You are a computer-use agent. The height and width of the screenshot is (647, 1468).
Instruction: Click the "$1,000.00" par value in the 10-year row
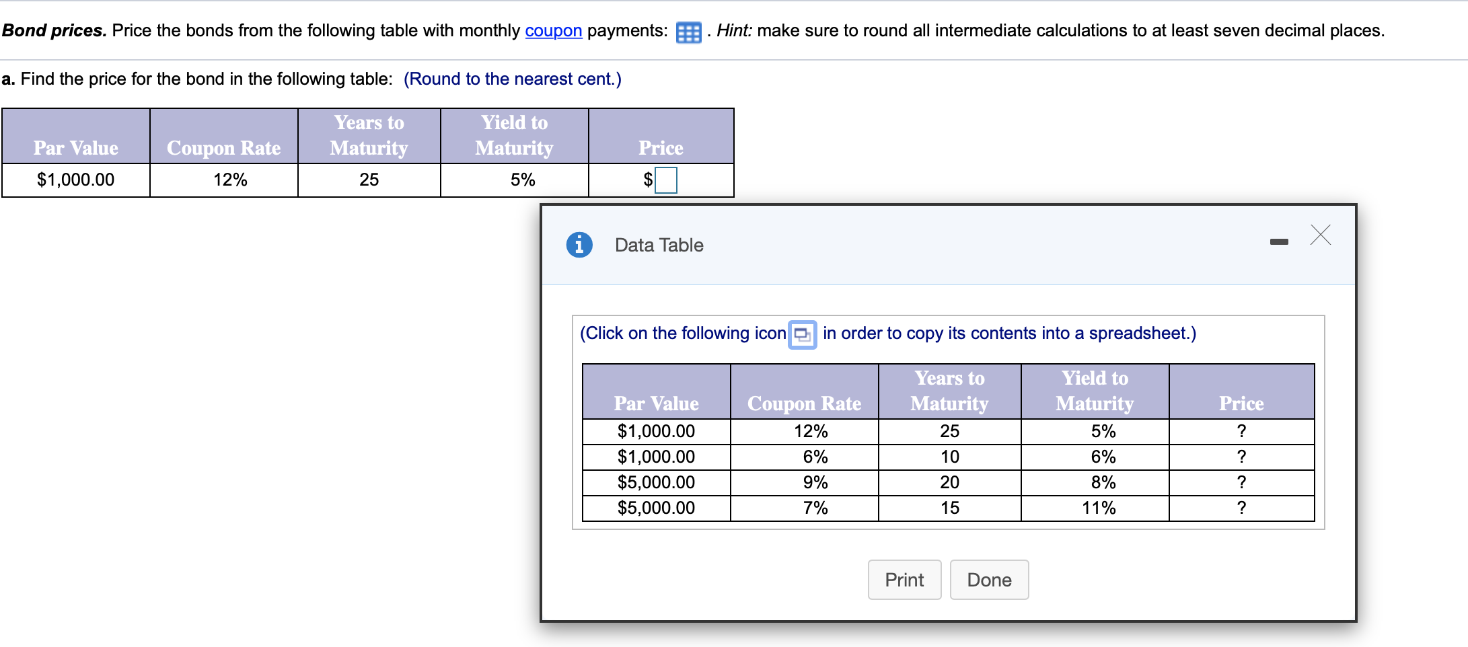(656, 457)
